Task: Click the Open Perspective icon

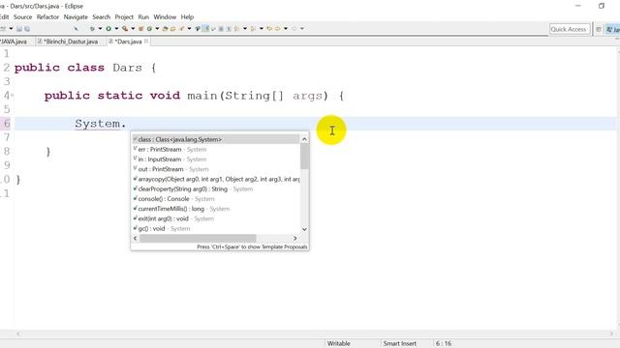Action: 599,29
